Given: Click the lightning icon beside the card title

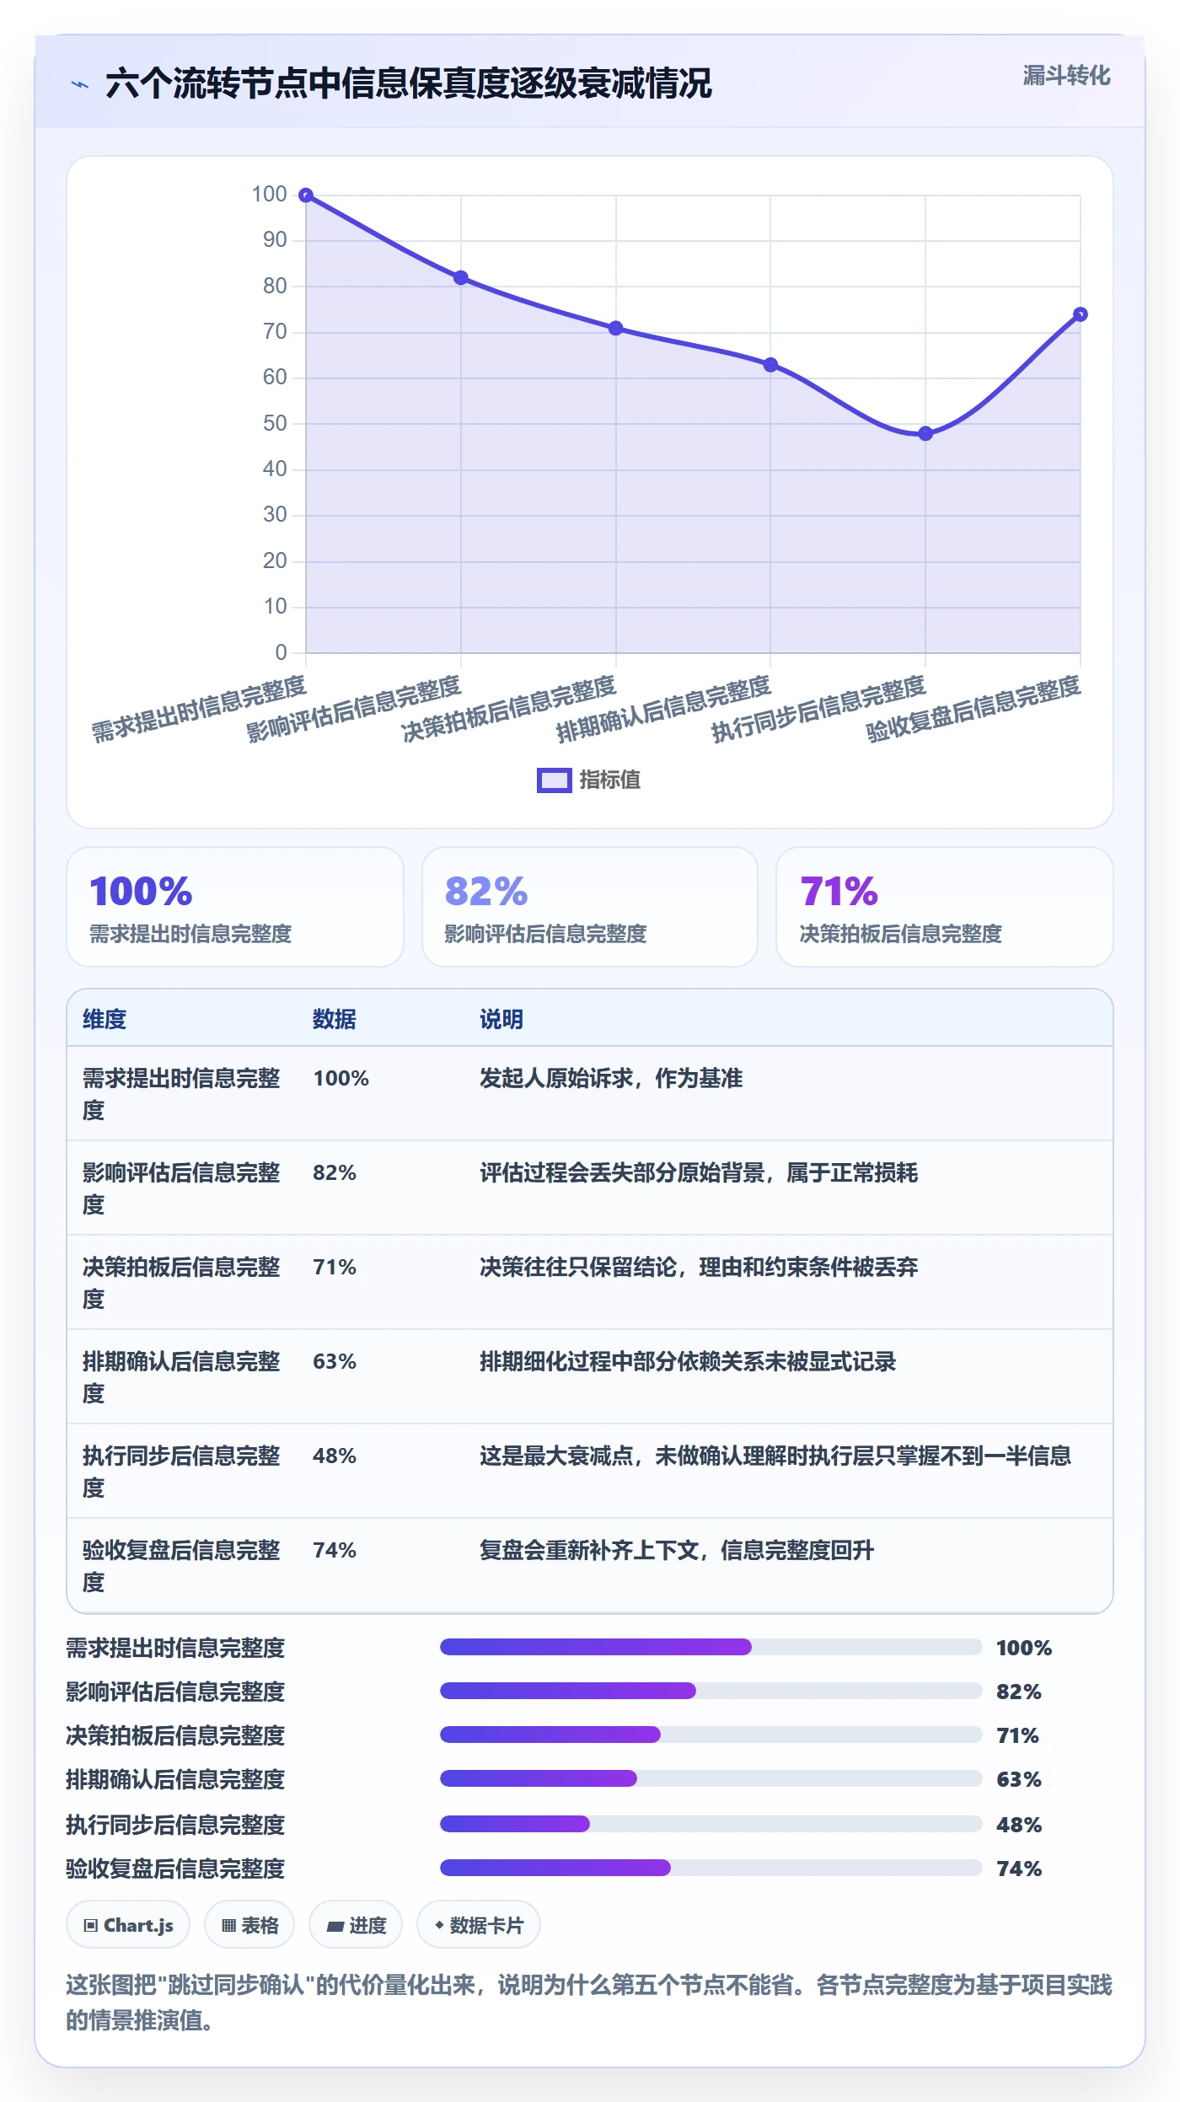Looking at the screenshot, I should tap(80, 84).
